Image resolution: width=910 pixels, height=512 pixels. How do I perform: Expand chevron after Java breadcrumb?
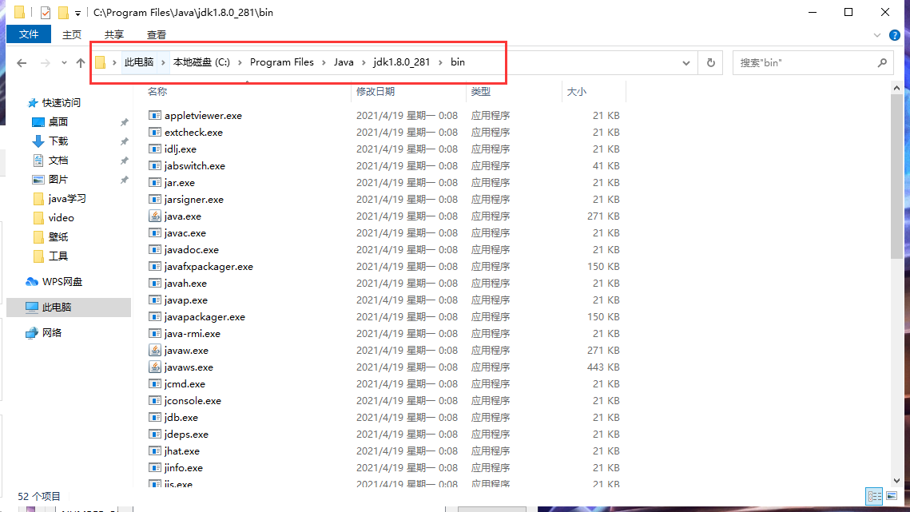pos(364,62)
